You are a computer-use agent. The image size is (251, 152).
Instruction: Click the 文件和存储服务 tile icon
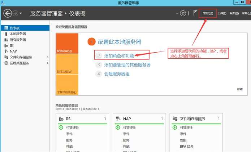point(175,119)
